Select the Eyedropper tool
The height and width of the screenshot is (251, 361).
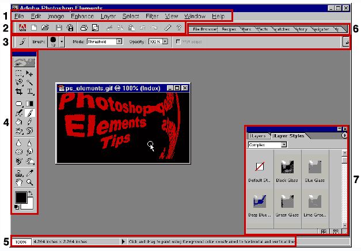point(29,173)
